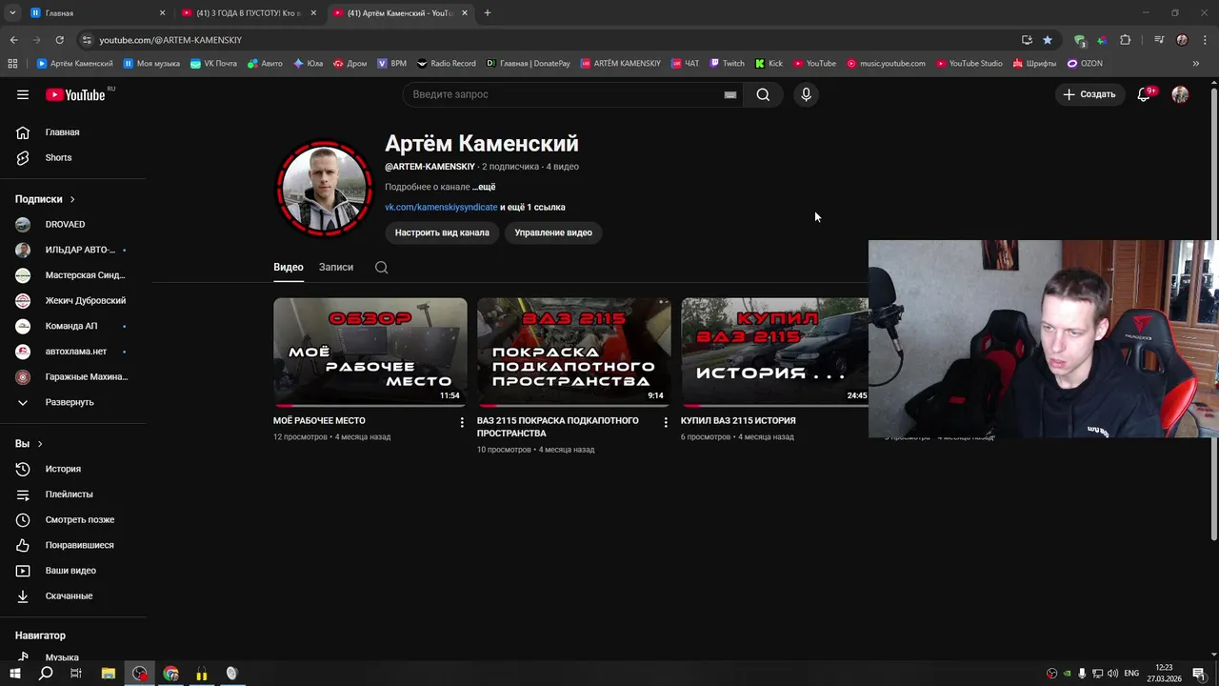Open Ваши видео in sidebar
The height and width of the screenshot is (686, 1219).
pyautogui.click(x=72, y=571)
